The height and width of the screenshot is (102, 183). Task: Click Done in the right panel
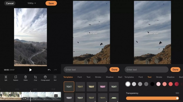coord(175,70)
